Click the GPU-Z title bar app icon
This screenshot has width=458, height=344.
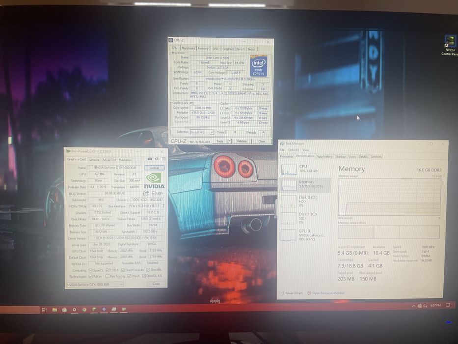pos(68,151)
